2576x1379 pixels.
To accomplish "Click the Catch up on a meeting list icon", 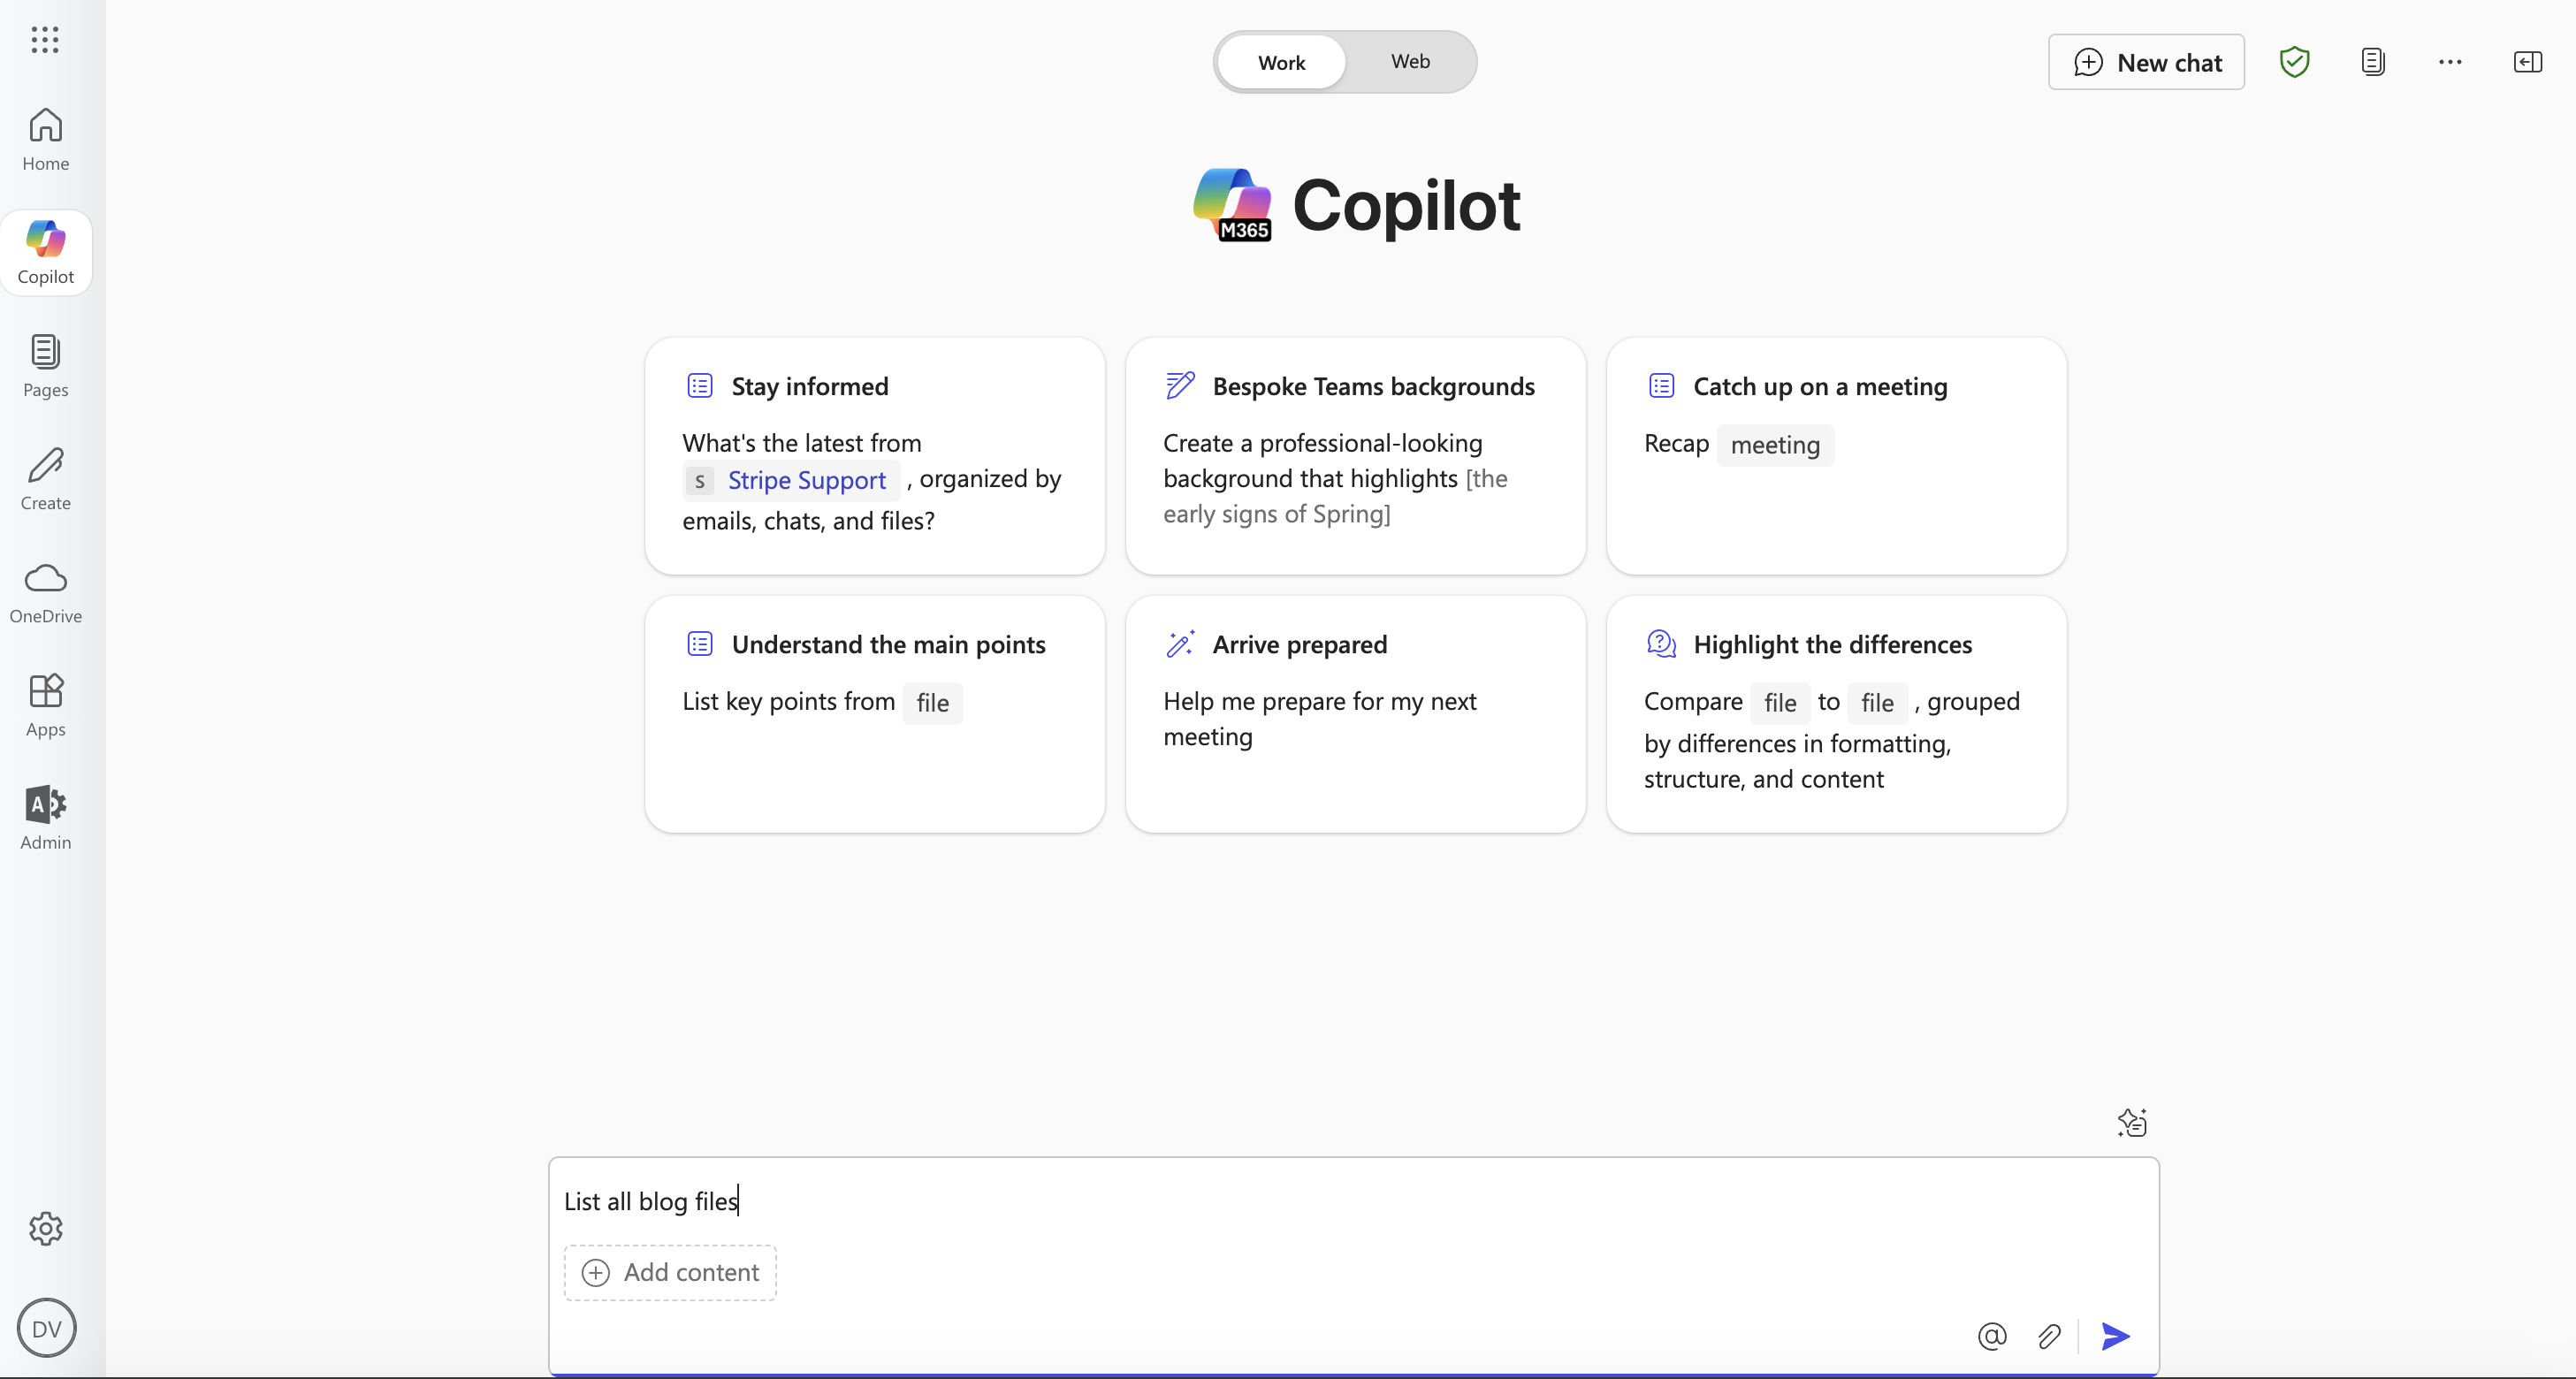I will tap(1661, 386).
